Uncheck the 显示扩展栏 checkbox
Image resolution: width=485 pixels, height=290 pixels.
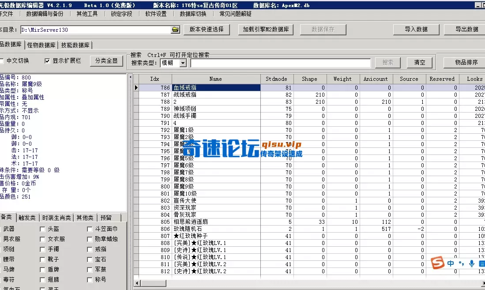(x=47, y=61)
